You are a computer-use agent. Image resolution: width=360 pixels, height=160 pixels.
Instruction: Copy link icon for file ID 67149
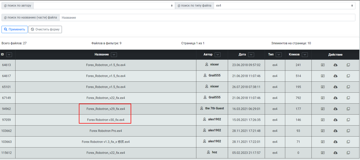pos(348,98)
